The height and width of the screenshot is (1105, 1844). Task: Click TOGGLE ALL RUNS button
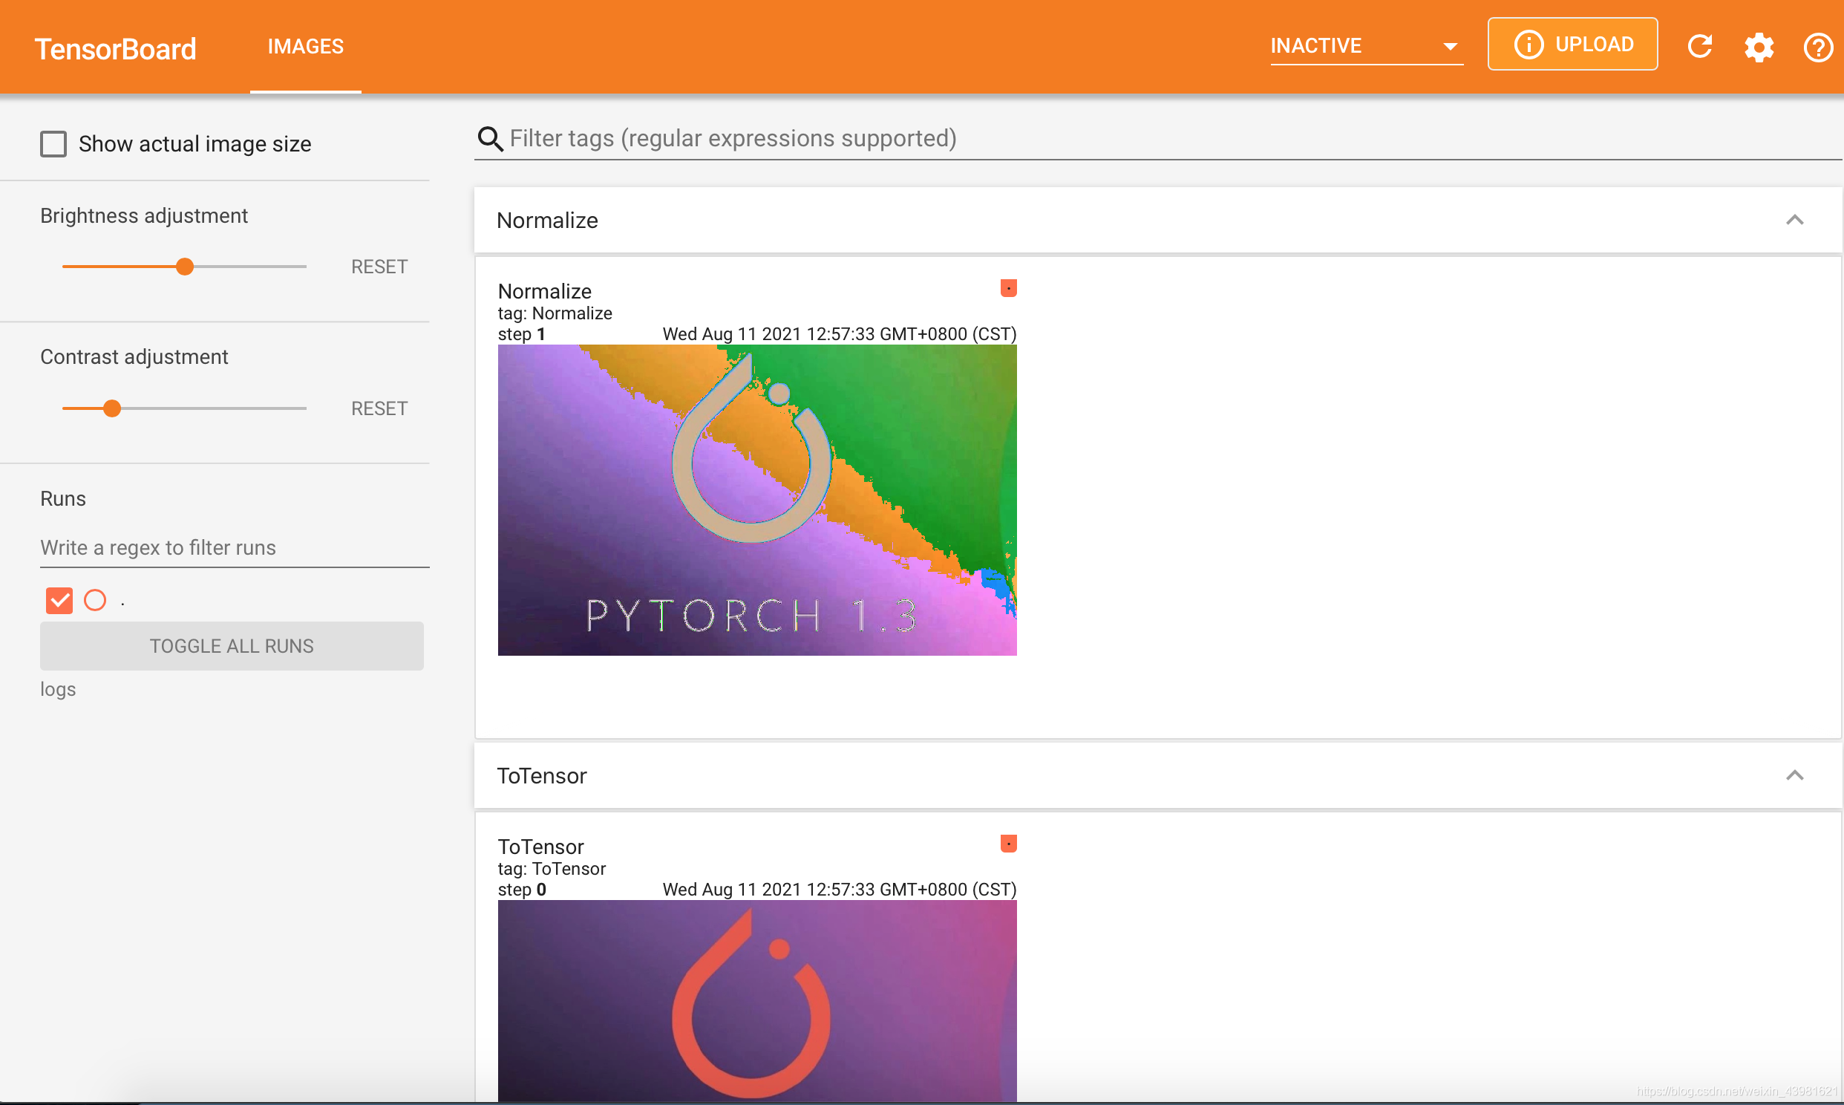[x=232, y=646]
